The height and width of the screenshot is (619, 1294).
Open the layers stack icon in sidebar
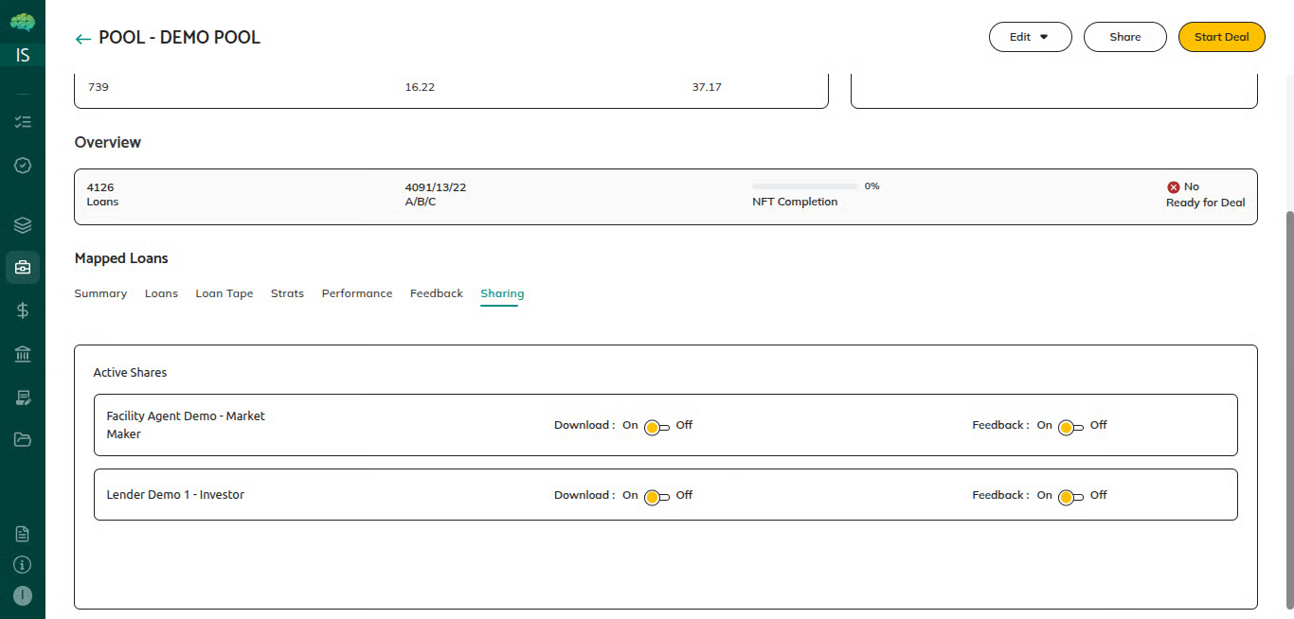point(23,225)
